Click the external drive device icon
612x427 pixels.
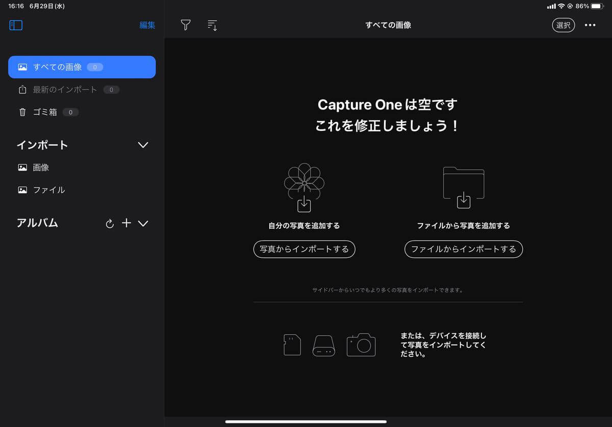tap(324, 345)
